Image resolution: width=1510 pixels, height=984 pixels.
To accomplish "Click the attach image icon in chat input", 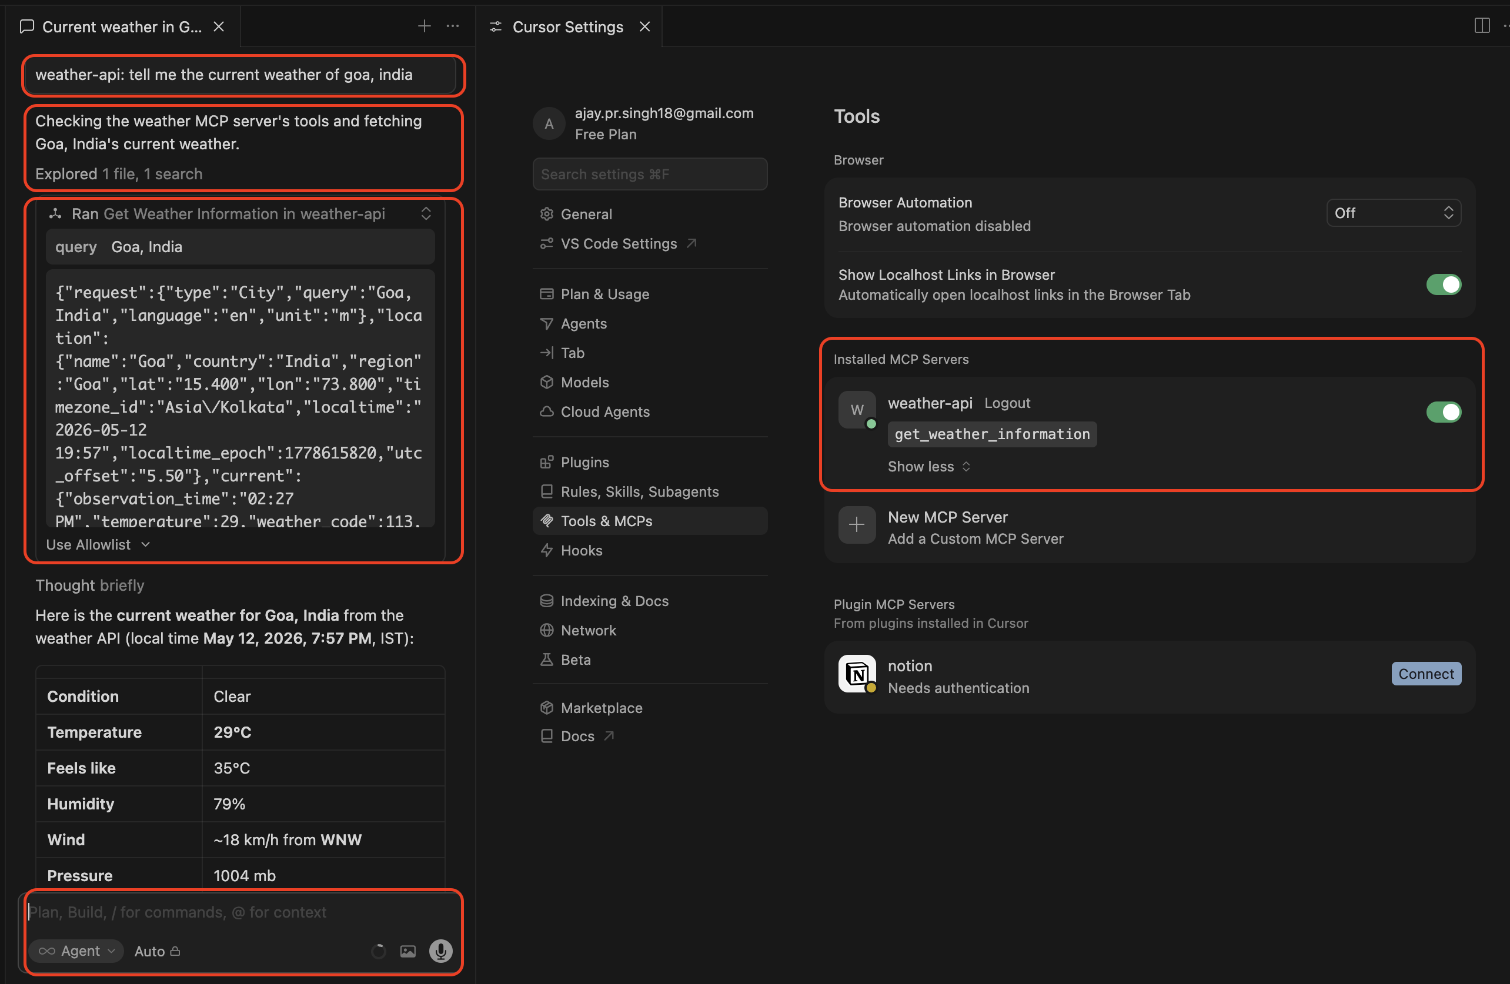I will [x=408, y=950].
